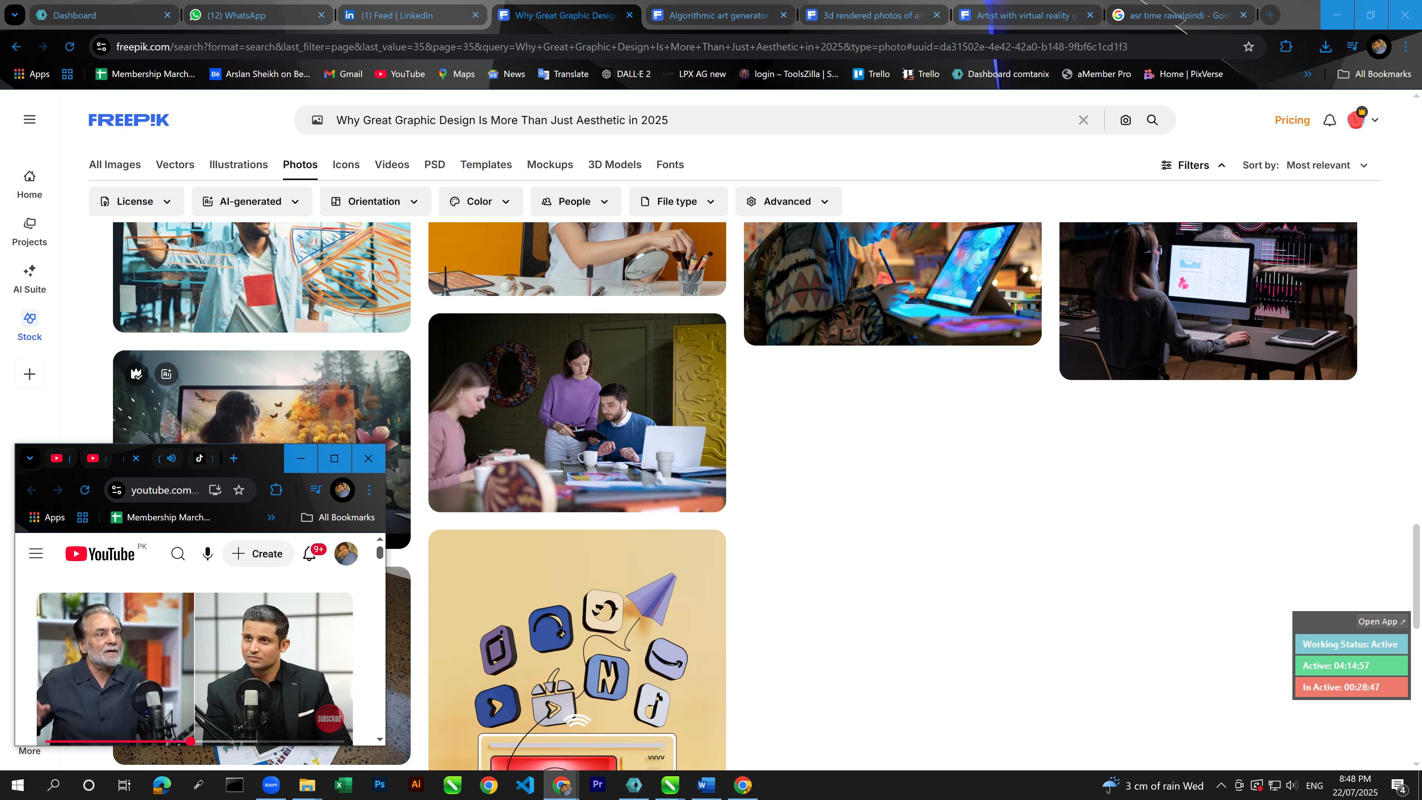This screenshot has height=800, width=1422.
Task: Open Premiere Pro from the taskbar
Action: 597,784
